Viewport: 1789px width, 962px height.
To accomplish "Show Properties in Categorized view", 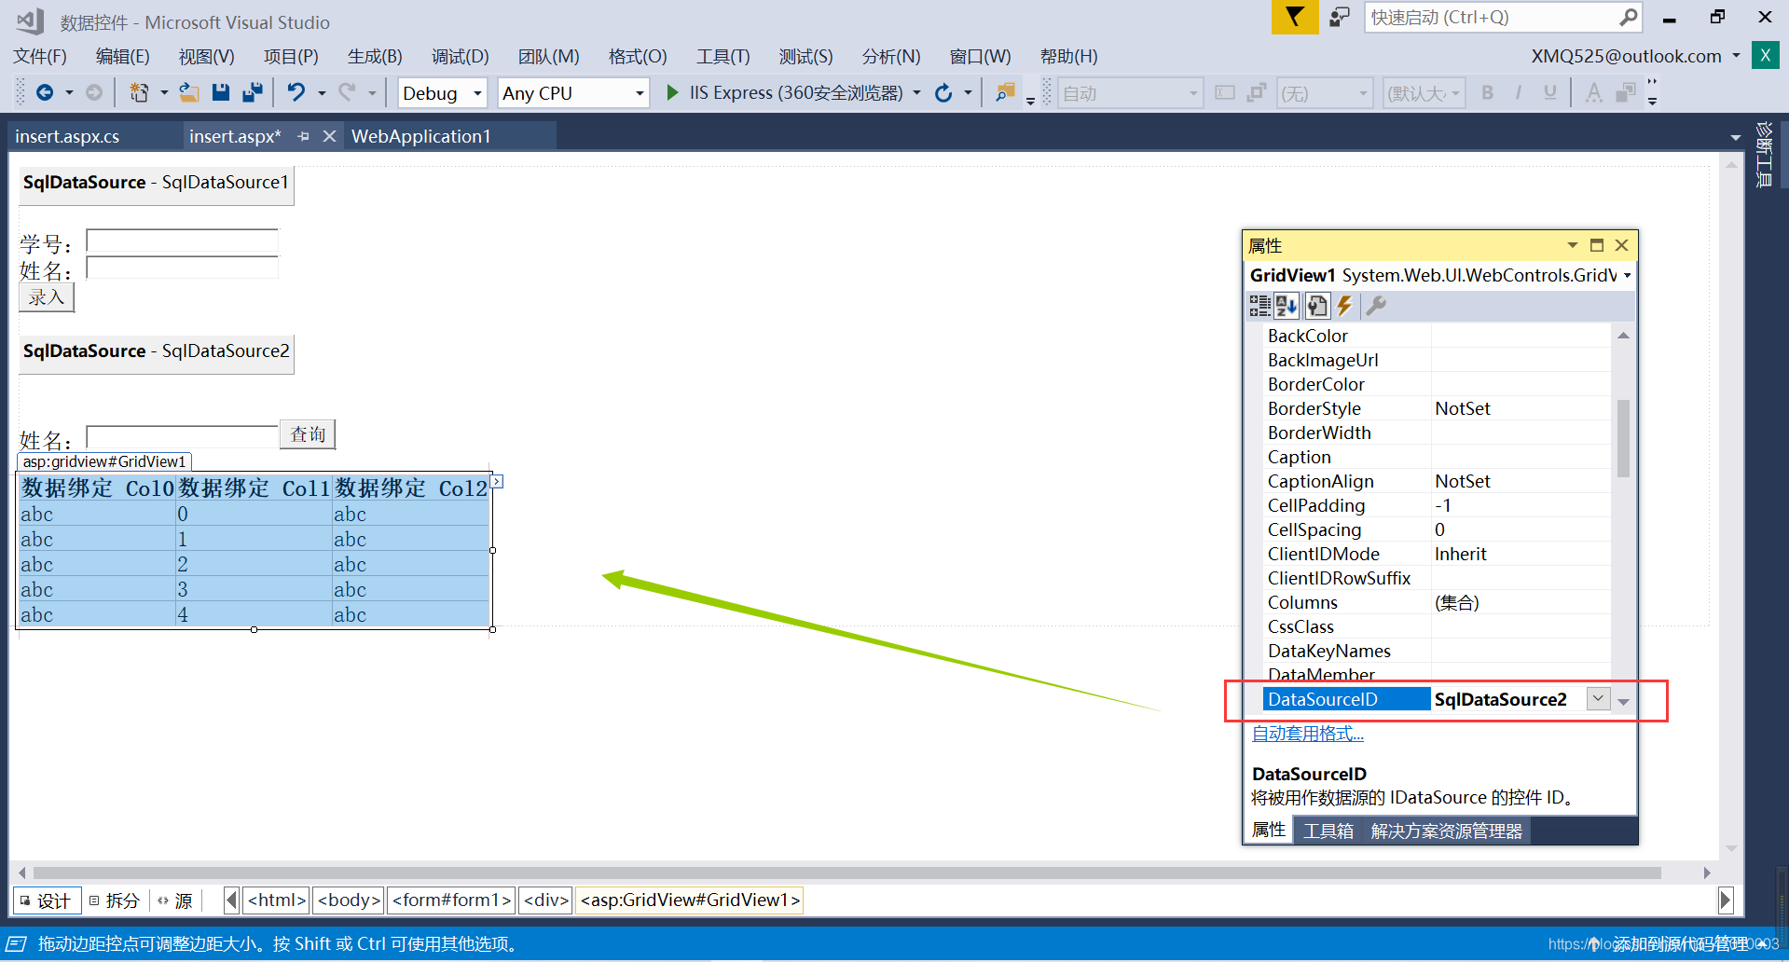I will [1259, 306].
